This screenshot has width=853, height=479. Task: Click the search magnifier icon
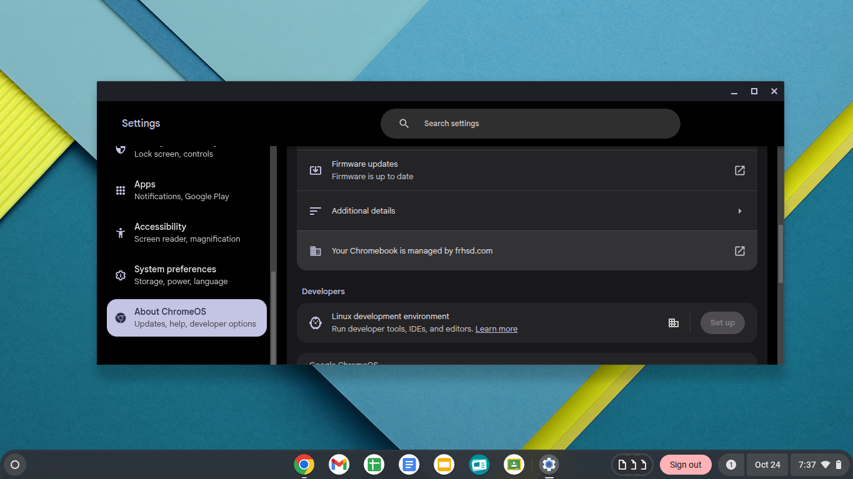click(404, 124)
